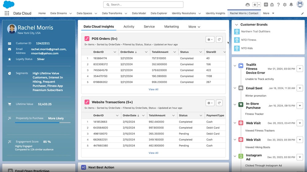Collapse the Trailfit Fitness Device Error entry
The height and width of the screenshot is (172, 307).
tap(235, 66)
